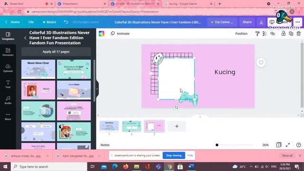Reload the browser page

(19, 11)
